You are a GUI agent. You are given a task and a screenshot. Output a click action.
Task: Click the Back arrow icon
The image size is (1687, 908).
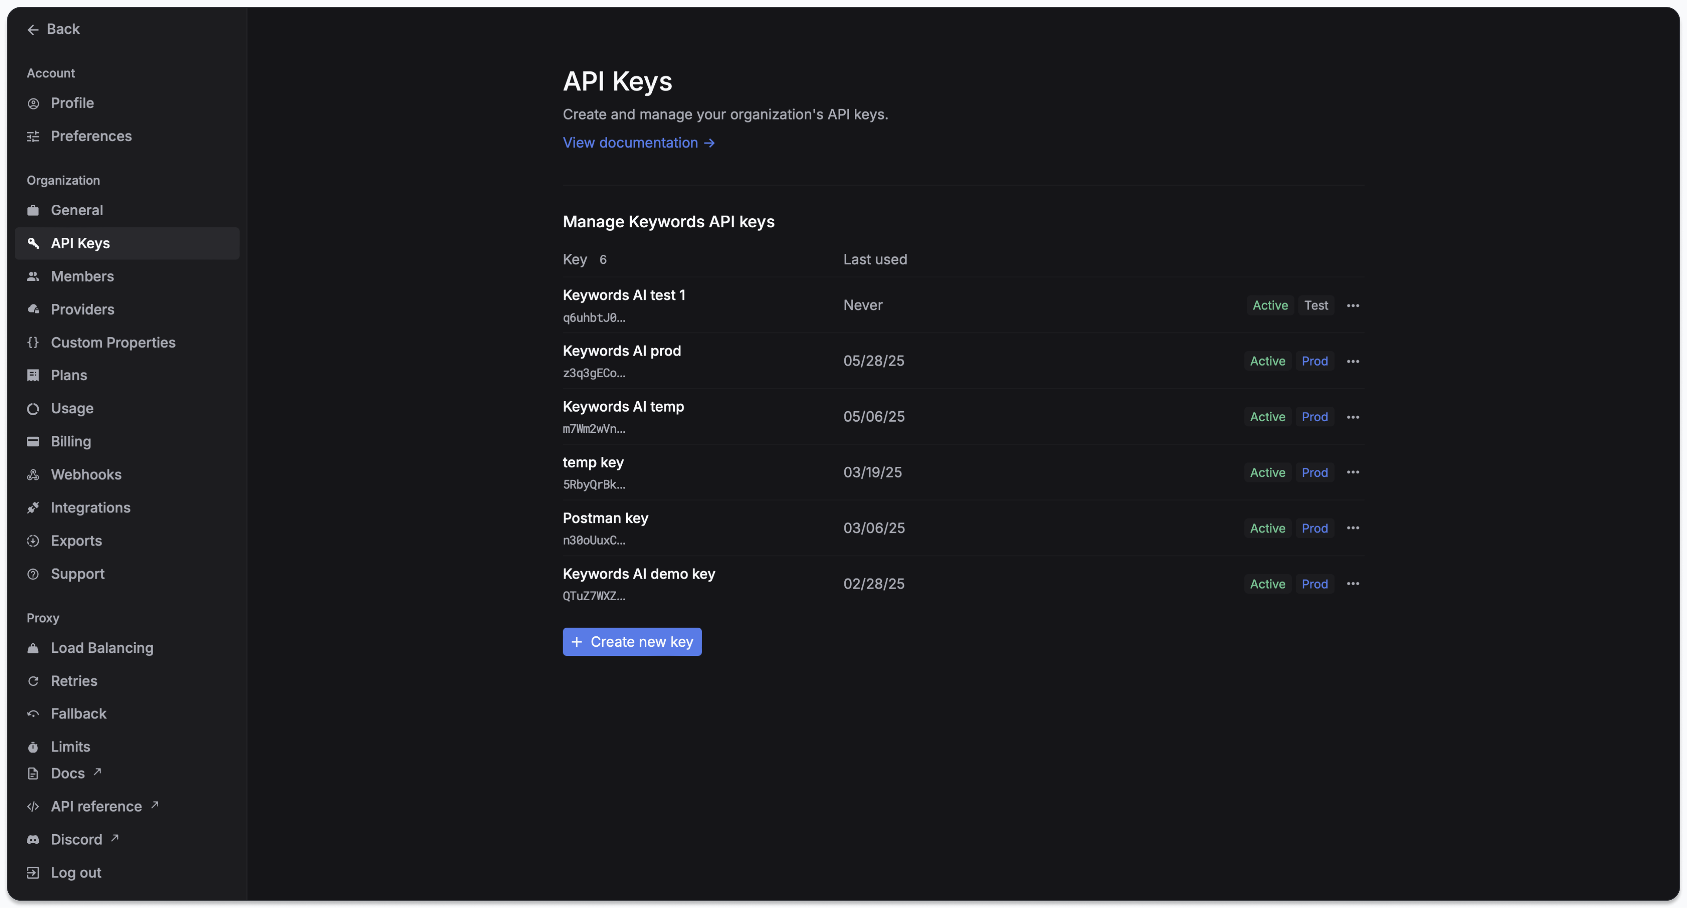pyautogui.click(x=33, y=30)
